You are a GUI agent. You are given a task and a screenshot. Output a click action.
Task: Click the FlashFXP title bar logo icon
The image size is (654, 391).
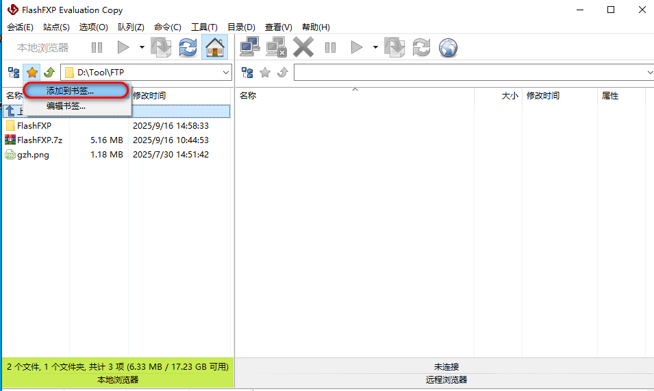pos(13,10)
